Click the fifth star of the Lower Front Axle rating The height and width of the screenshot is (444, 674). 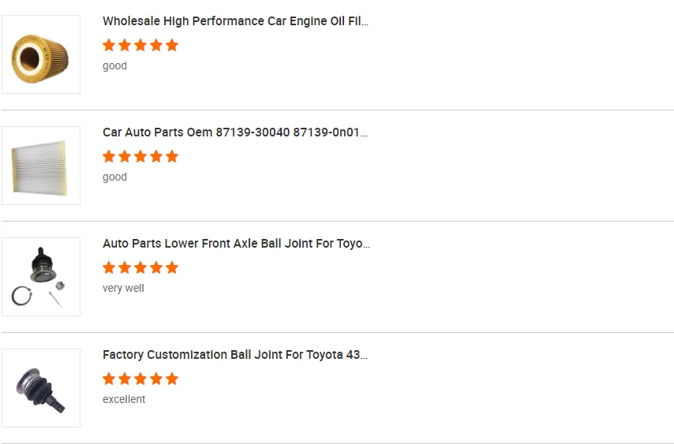pos(172,267)
